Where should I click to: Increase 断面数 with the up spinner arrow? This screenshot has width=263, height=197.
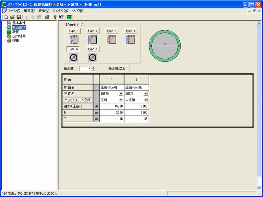(x=93, y=67)
